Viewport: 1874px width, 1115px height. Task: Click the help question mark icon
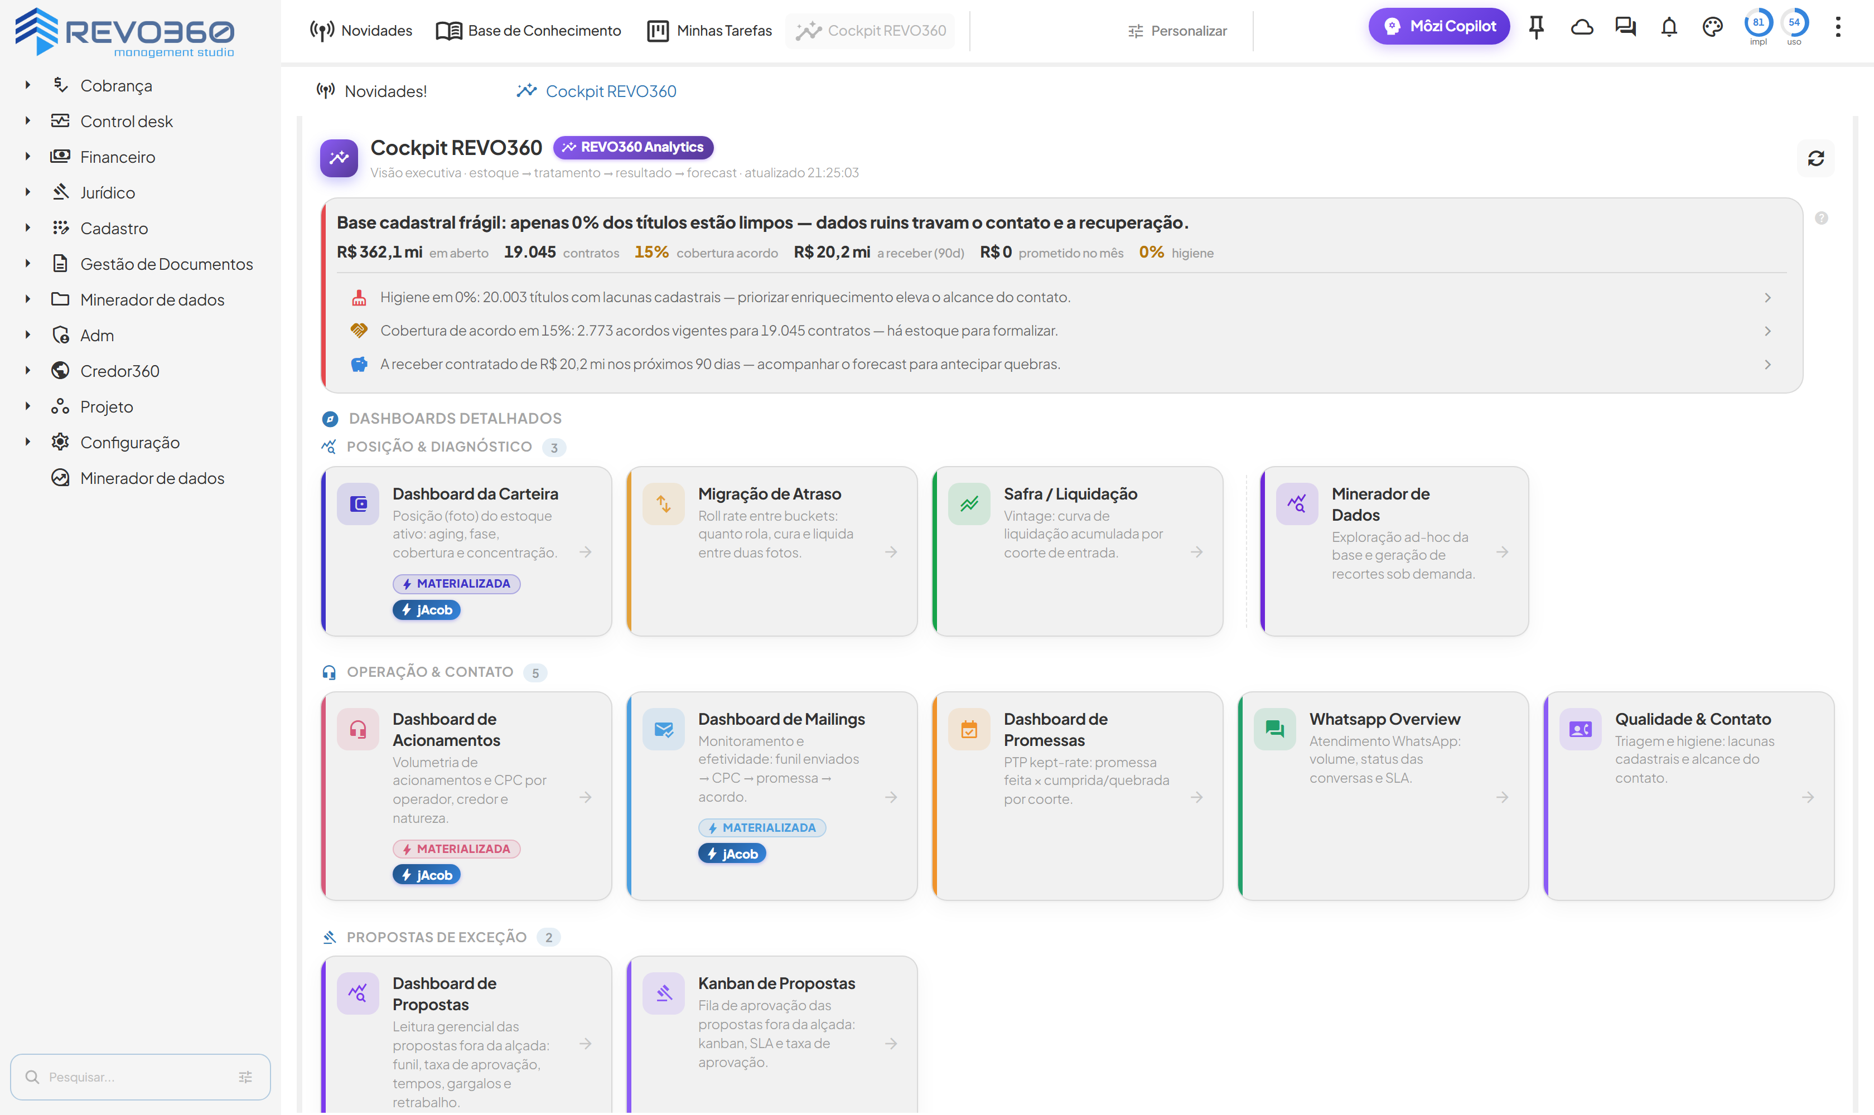[1822, 218]
